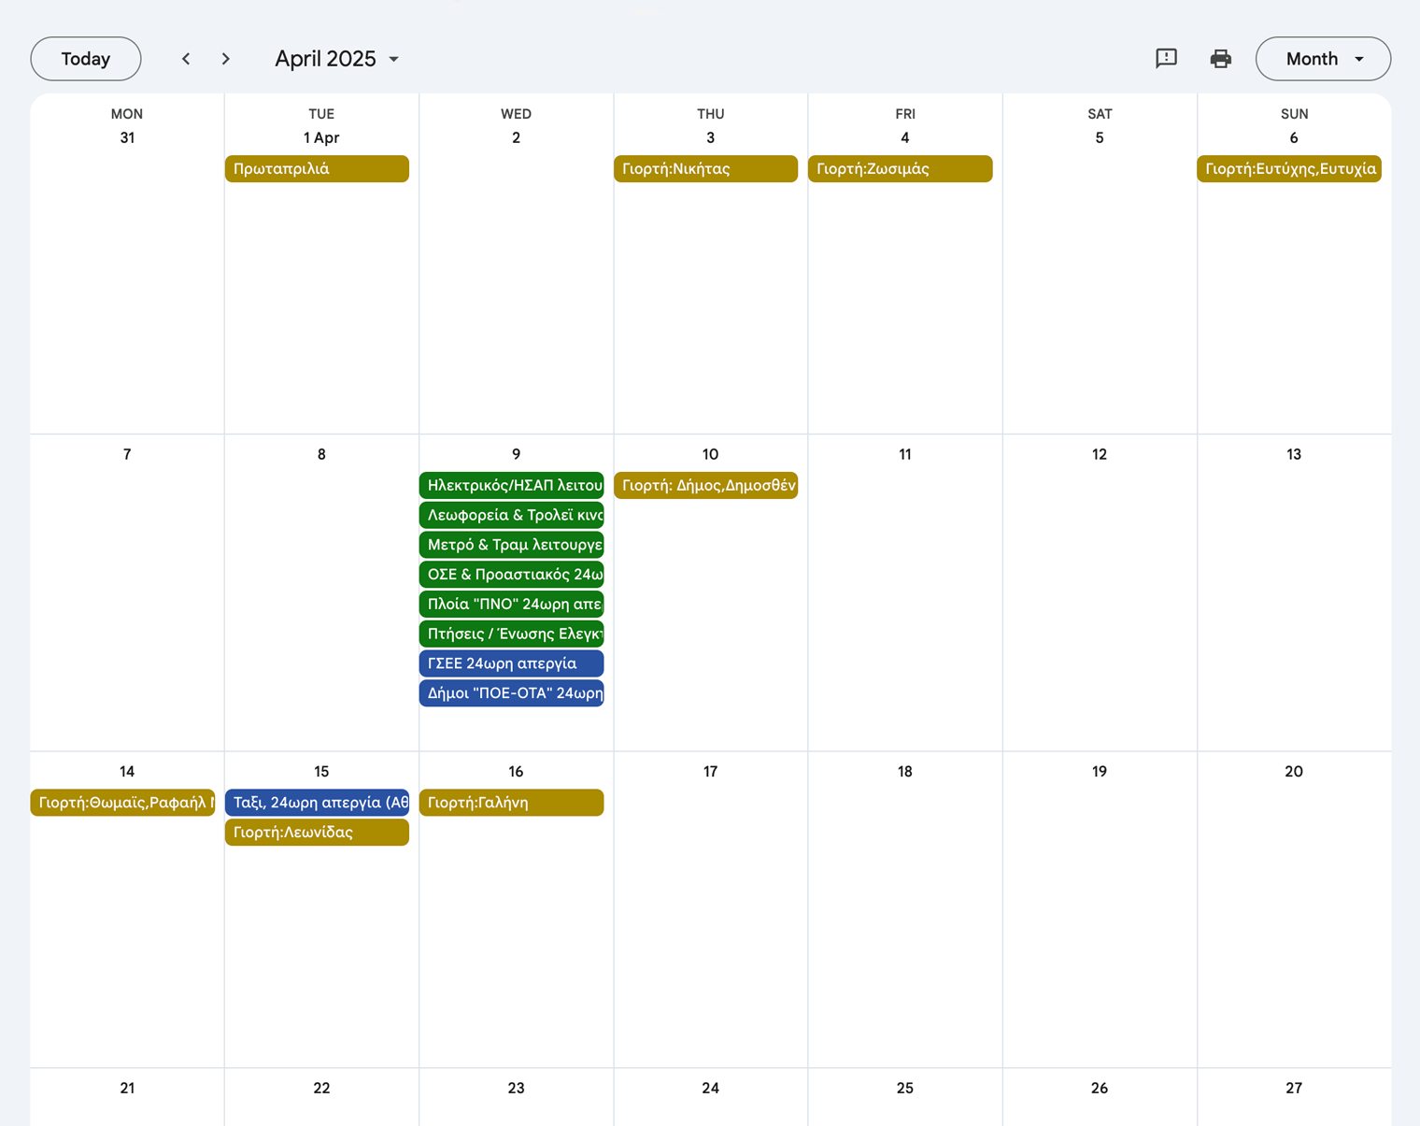The image size is (1420, 1126).
Task: Open the ΓΣΕΕ 24ωρη απεργία event
Action: pyautogui.click(x=511, y=663)
